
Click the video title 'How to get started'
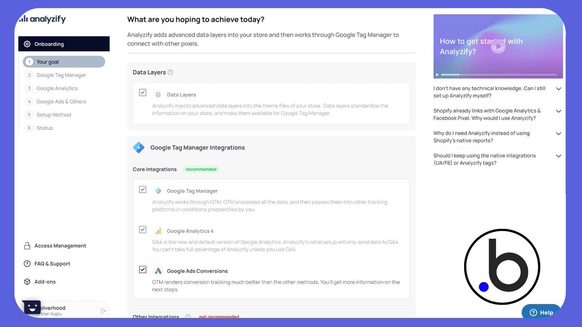tap(481, 47)
